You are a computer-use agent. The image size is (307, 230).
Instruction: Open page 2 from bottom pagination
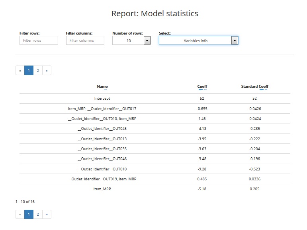37,215
